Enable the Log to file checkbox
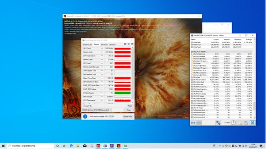Screen dimensions: 266x149 click(x=84, y=106)
